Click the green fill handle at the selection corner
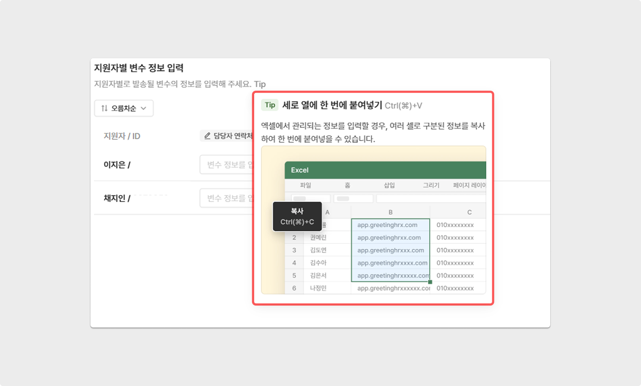641x386 pixels. click(x=430, y=282)
